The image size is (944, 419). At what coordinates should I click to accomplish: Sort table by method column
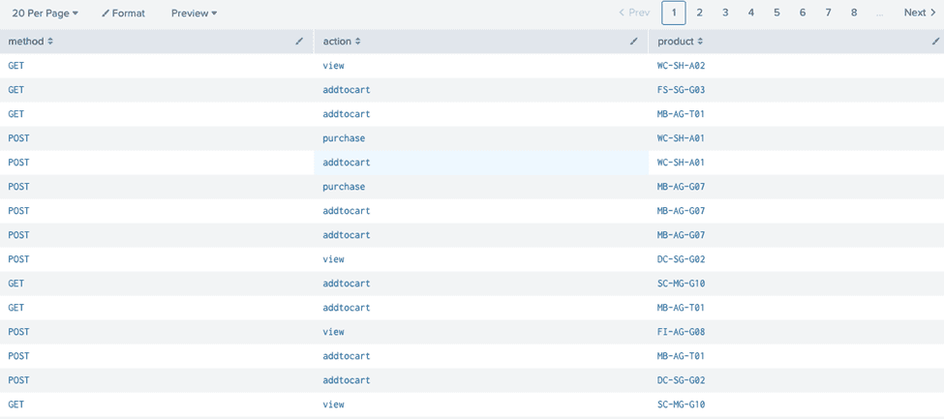[x=31, y=42]
